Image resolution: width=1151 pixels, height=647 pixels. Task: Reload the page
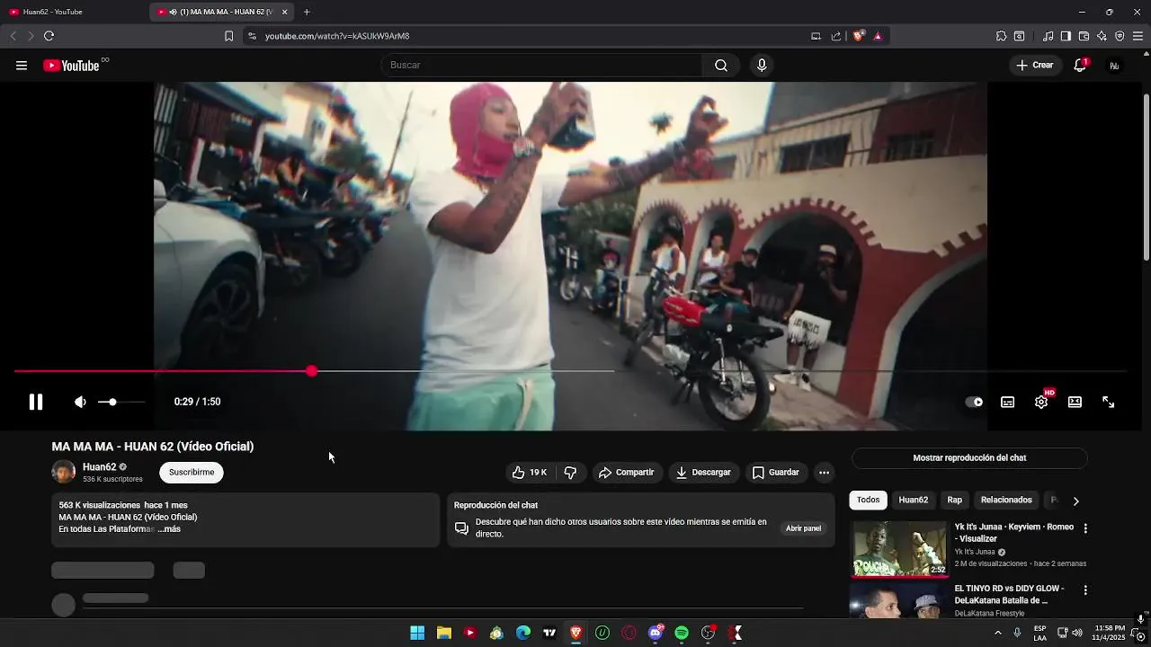click(49, 36)
